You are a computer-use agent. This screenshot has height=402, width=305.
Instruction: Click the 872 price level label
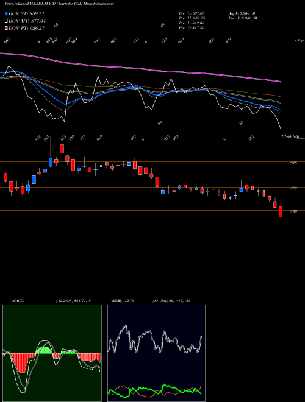[x=293, y=188]
